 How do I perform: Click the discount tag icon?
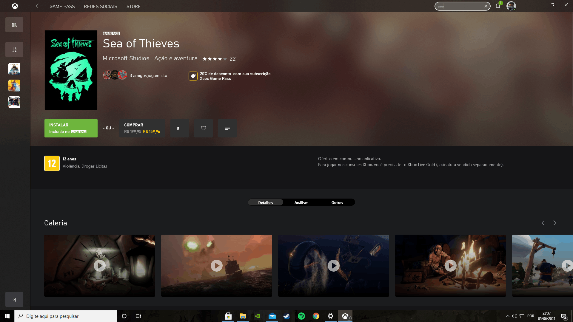(193, 76)
